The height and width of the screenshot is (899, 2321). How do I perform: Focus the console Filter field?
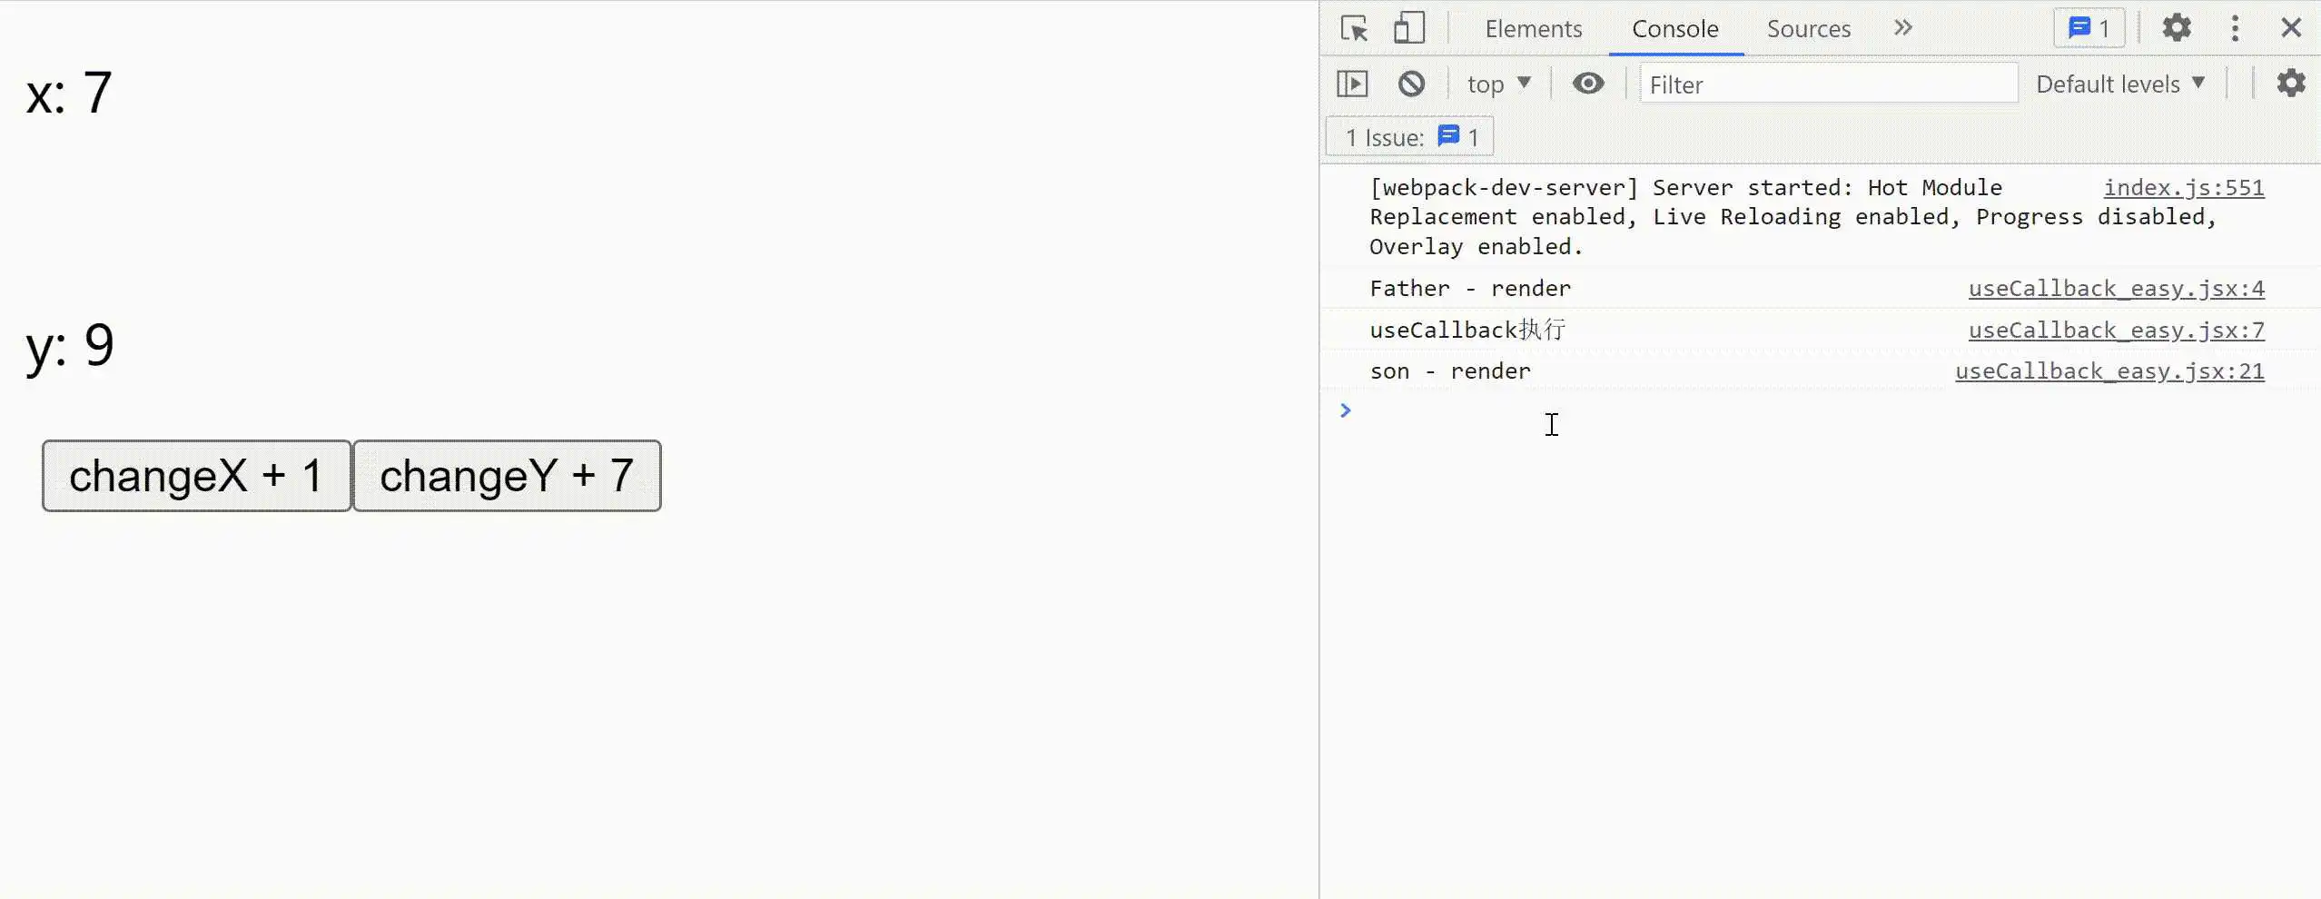[x=1828, y=84]
